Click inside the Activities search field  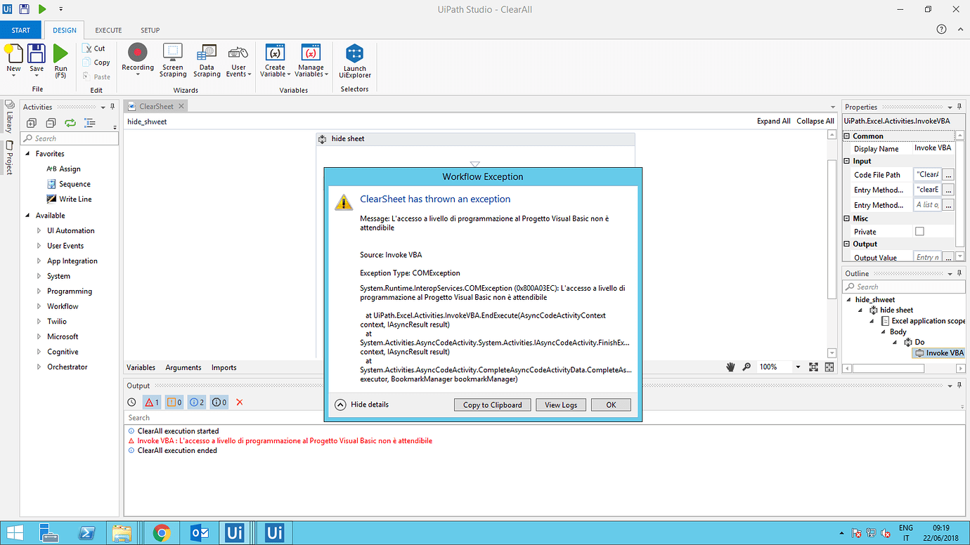click(69, 138)
